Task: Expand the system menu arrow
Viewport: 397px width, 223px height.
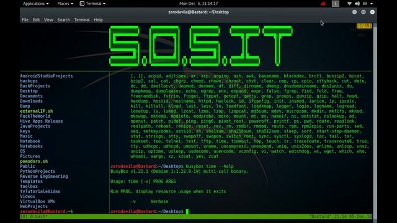Action: (x=372, y=4)
